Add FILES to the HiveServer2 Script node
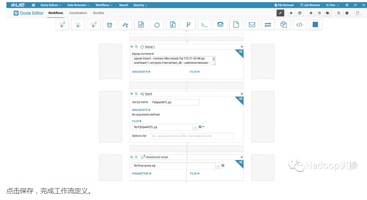Viewport: 367px width, 200px height. pos(195,173)
